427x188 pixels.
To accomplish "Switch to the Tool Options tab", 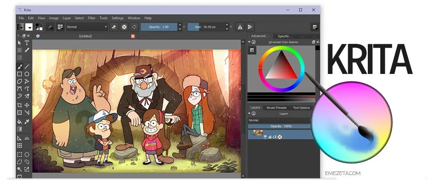I will pyautogui.click(x=301, y=107).
